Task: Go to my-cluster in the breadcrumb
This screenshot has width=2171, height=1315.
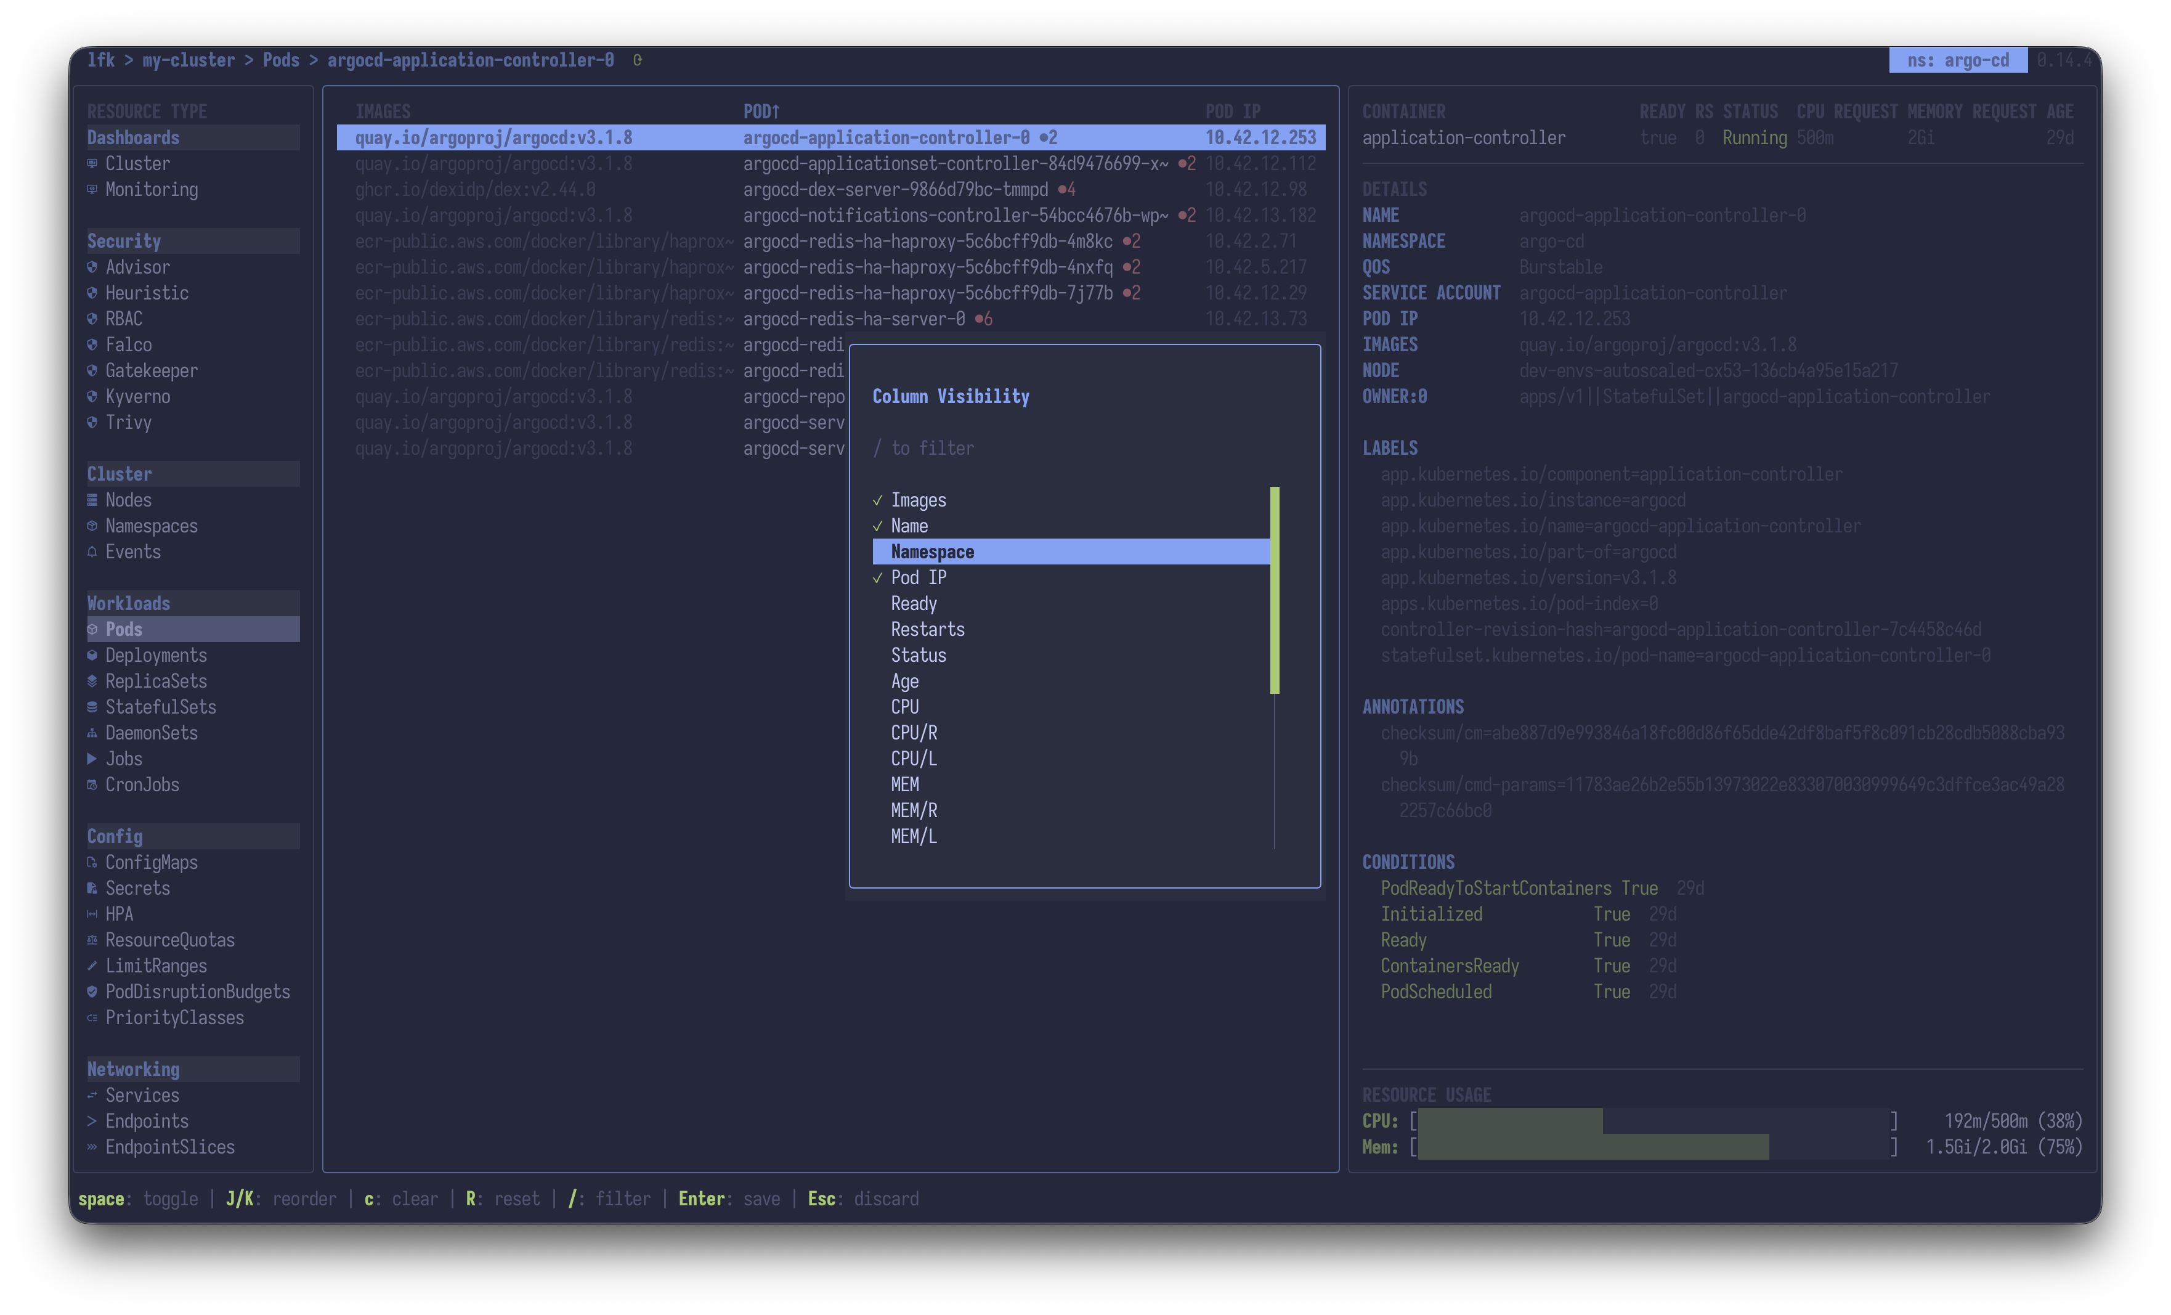Action: coord(189,60)
